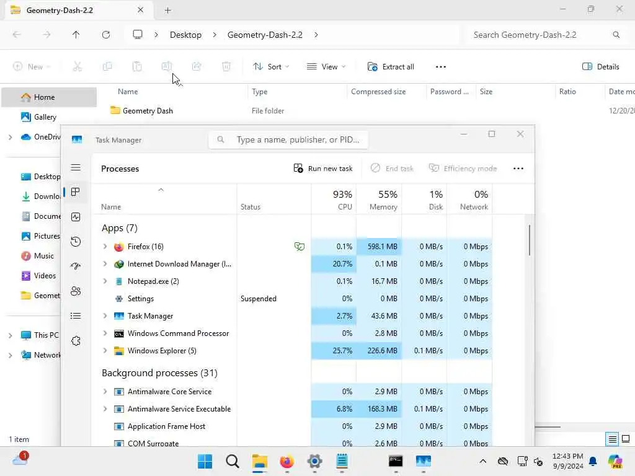This screenshot has height=476, width=635.
Task: Click Extract all in Explorer toolbar
Action: click(391, 67)
